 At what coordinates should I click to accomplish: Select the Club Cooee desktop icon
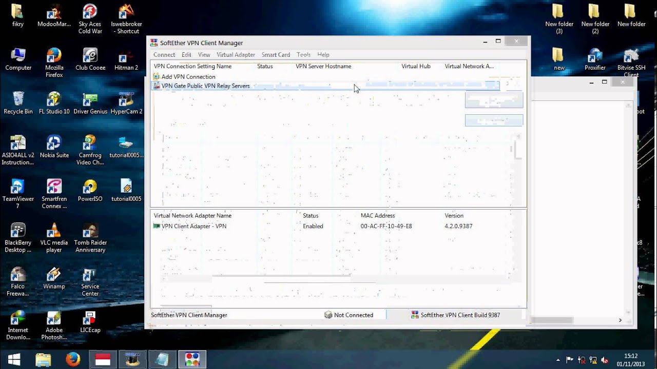[90, 59]
